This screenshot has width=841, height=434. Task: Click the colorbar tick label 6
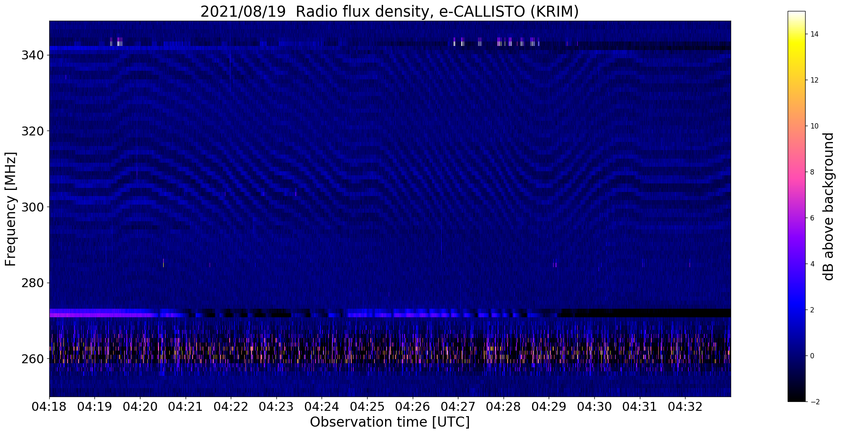813,218
